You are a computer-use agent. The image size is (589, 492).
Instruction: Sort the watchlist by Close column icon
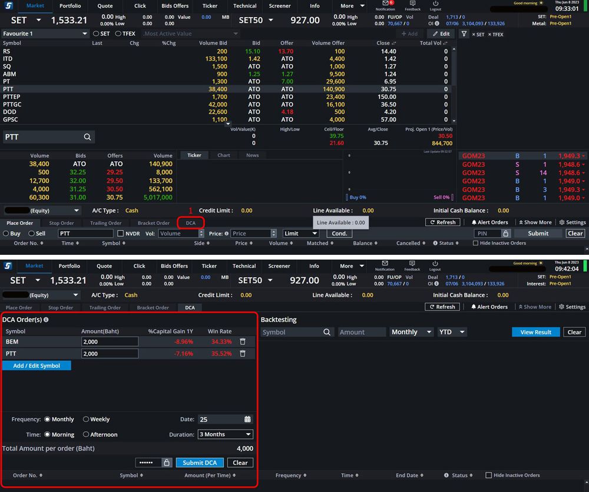coord(393,43)
